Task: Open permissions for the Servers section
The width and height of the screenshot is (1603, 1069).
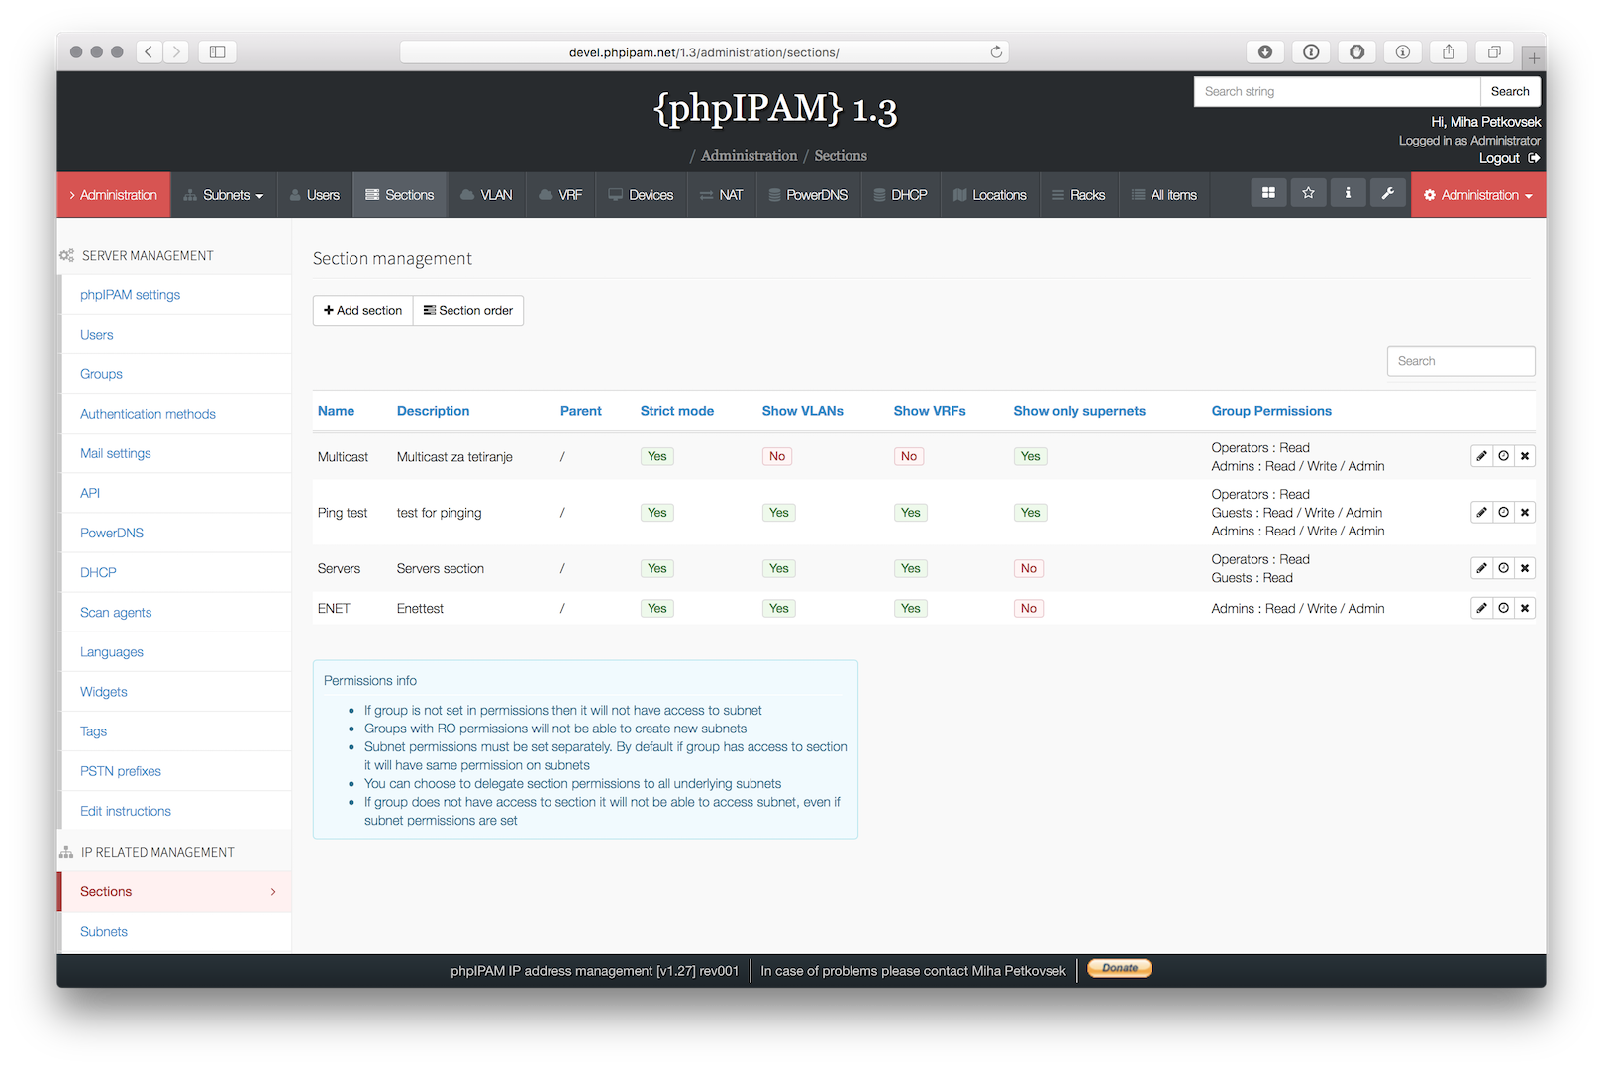Action: click(x=1503, y=568)
